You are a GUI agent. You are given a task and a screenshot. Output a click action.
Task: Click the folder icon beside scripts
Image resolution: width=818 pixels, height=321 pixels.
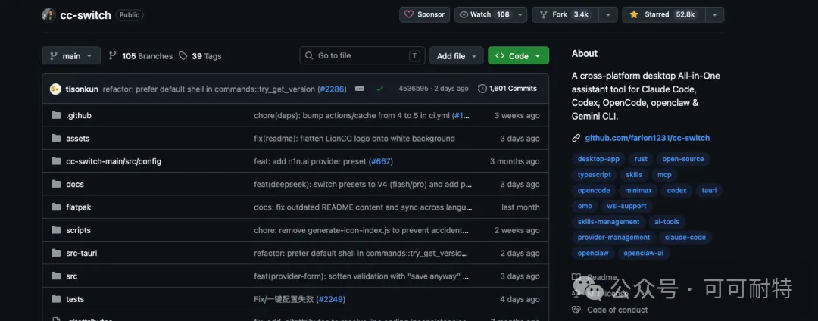pyautogui.click(x=56, y=230)
